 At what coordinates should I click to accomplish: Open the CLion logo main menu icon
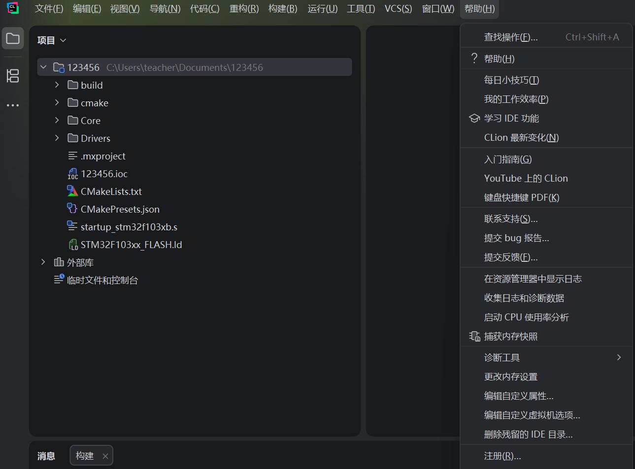point(13,8)
